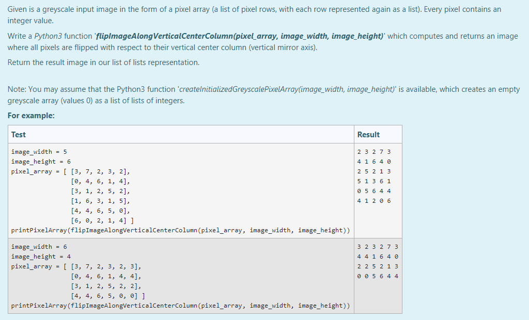Click image_width = 5 in first test
Image resolution: width=529 pixels, height=320 pixels.
pos(39,151)
